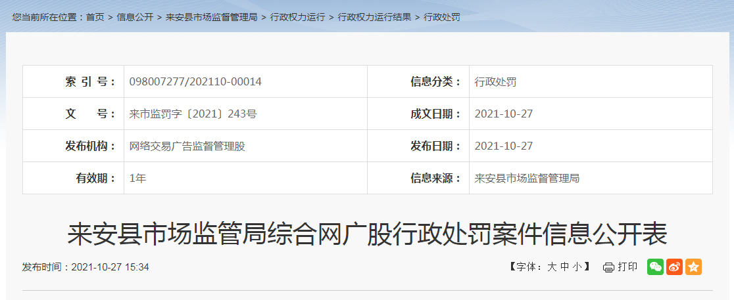Click the 有效期 label

(96, 178)
